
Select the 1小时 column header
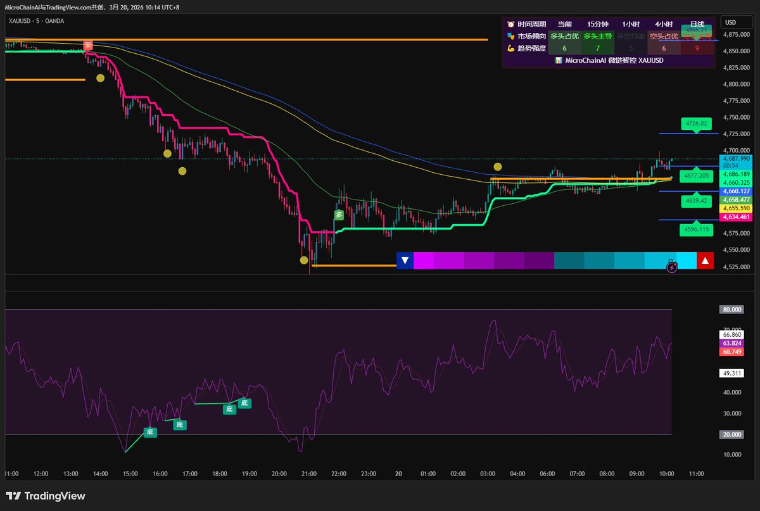click(x=631, y=24)
